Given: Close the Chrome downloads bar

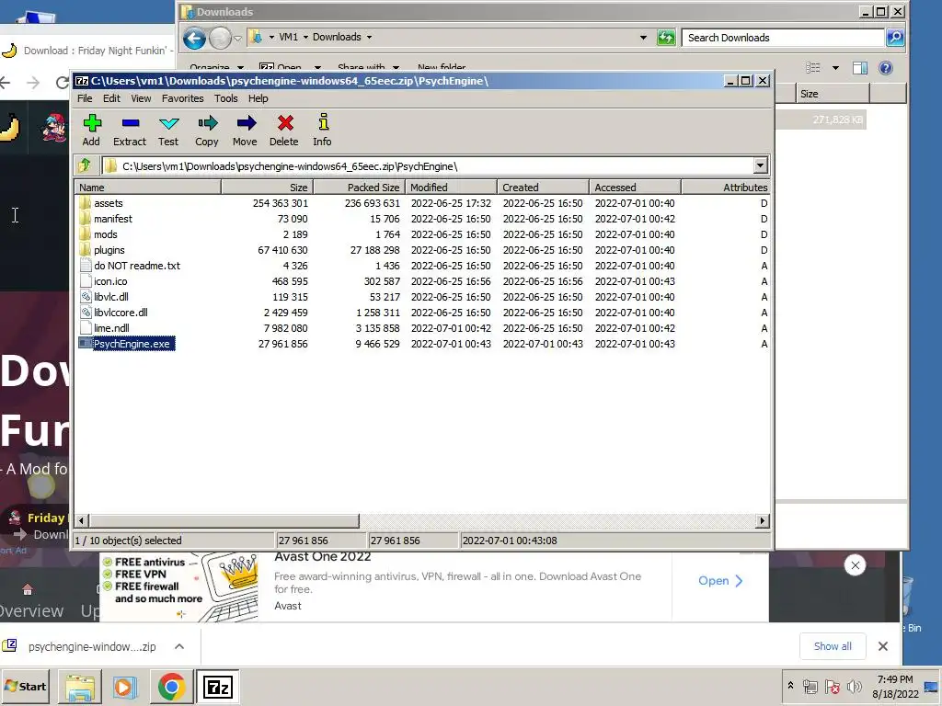Looking at the screenshot, I should pos(882,646).
